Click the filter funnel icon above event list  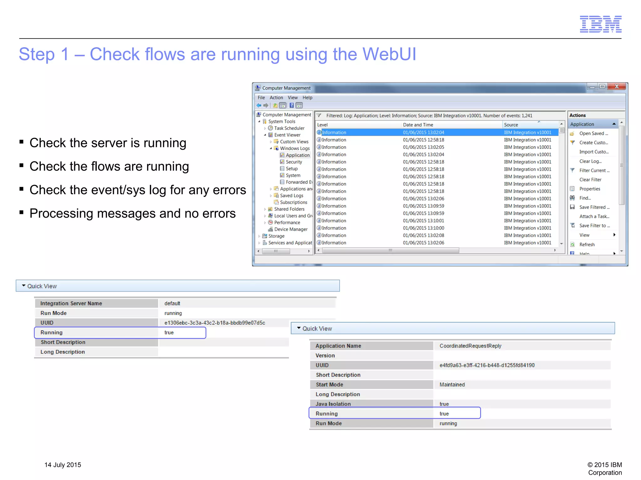pos(319,115)
